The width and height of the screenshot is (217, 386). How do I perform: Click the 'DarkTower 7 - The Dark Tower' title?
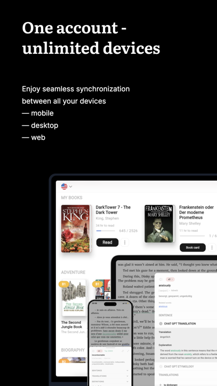[113, 210]
